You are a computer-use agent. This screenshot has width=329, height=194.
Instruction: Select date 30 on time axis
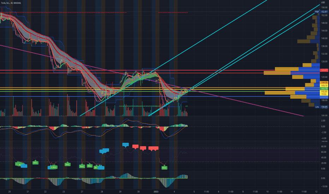click(138, 192)
